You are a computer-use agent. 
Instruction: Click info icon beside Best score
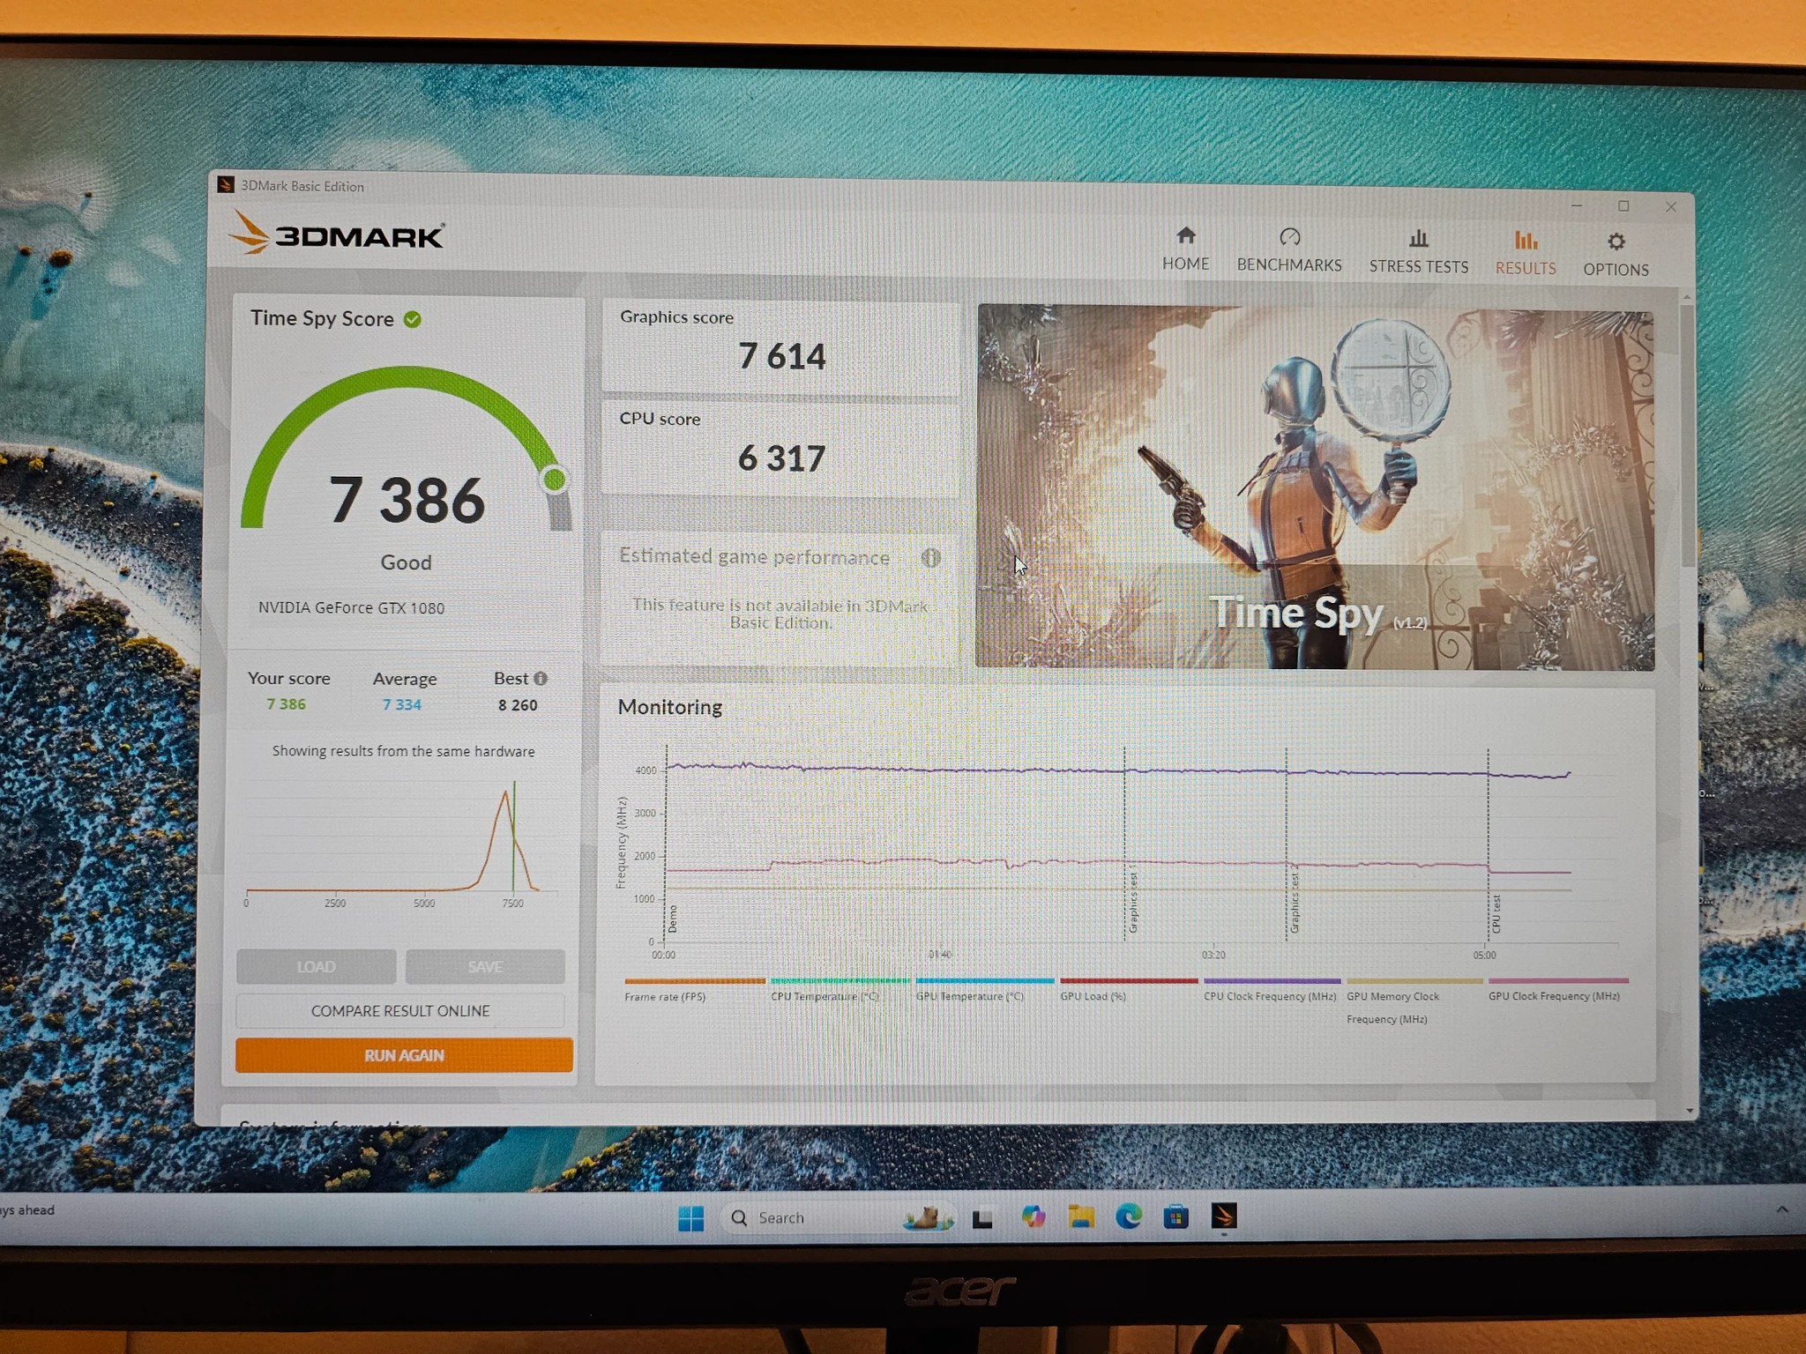point(541,678)
